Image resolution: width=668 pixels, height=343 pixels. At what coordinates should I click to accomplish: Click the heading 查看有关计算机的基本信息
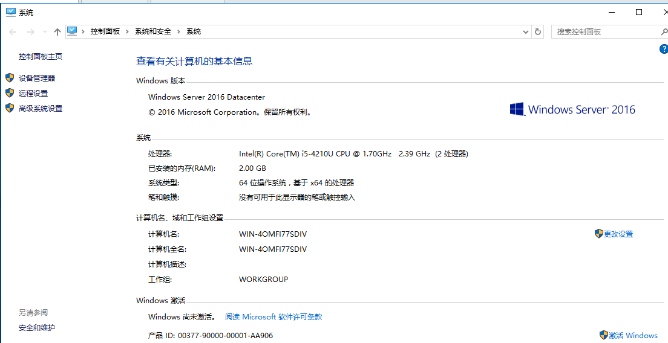coord(194,61)
